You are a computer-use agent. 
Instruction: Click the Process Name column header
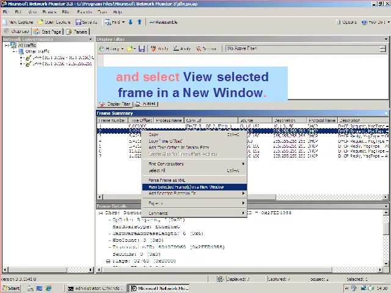pyautogui.click(x=169, y=120)
